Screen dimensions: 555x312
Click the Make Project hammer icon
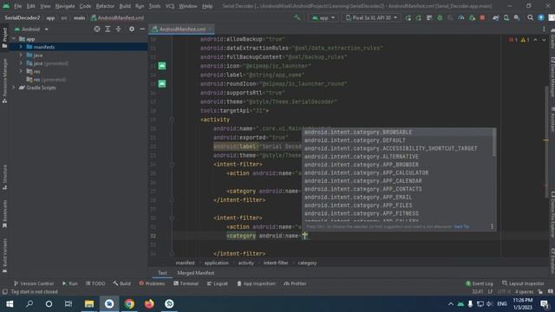tap(297, 17)
